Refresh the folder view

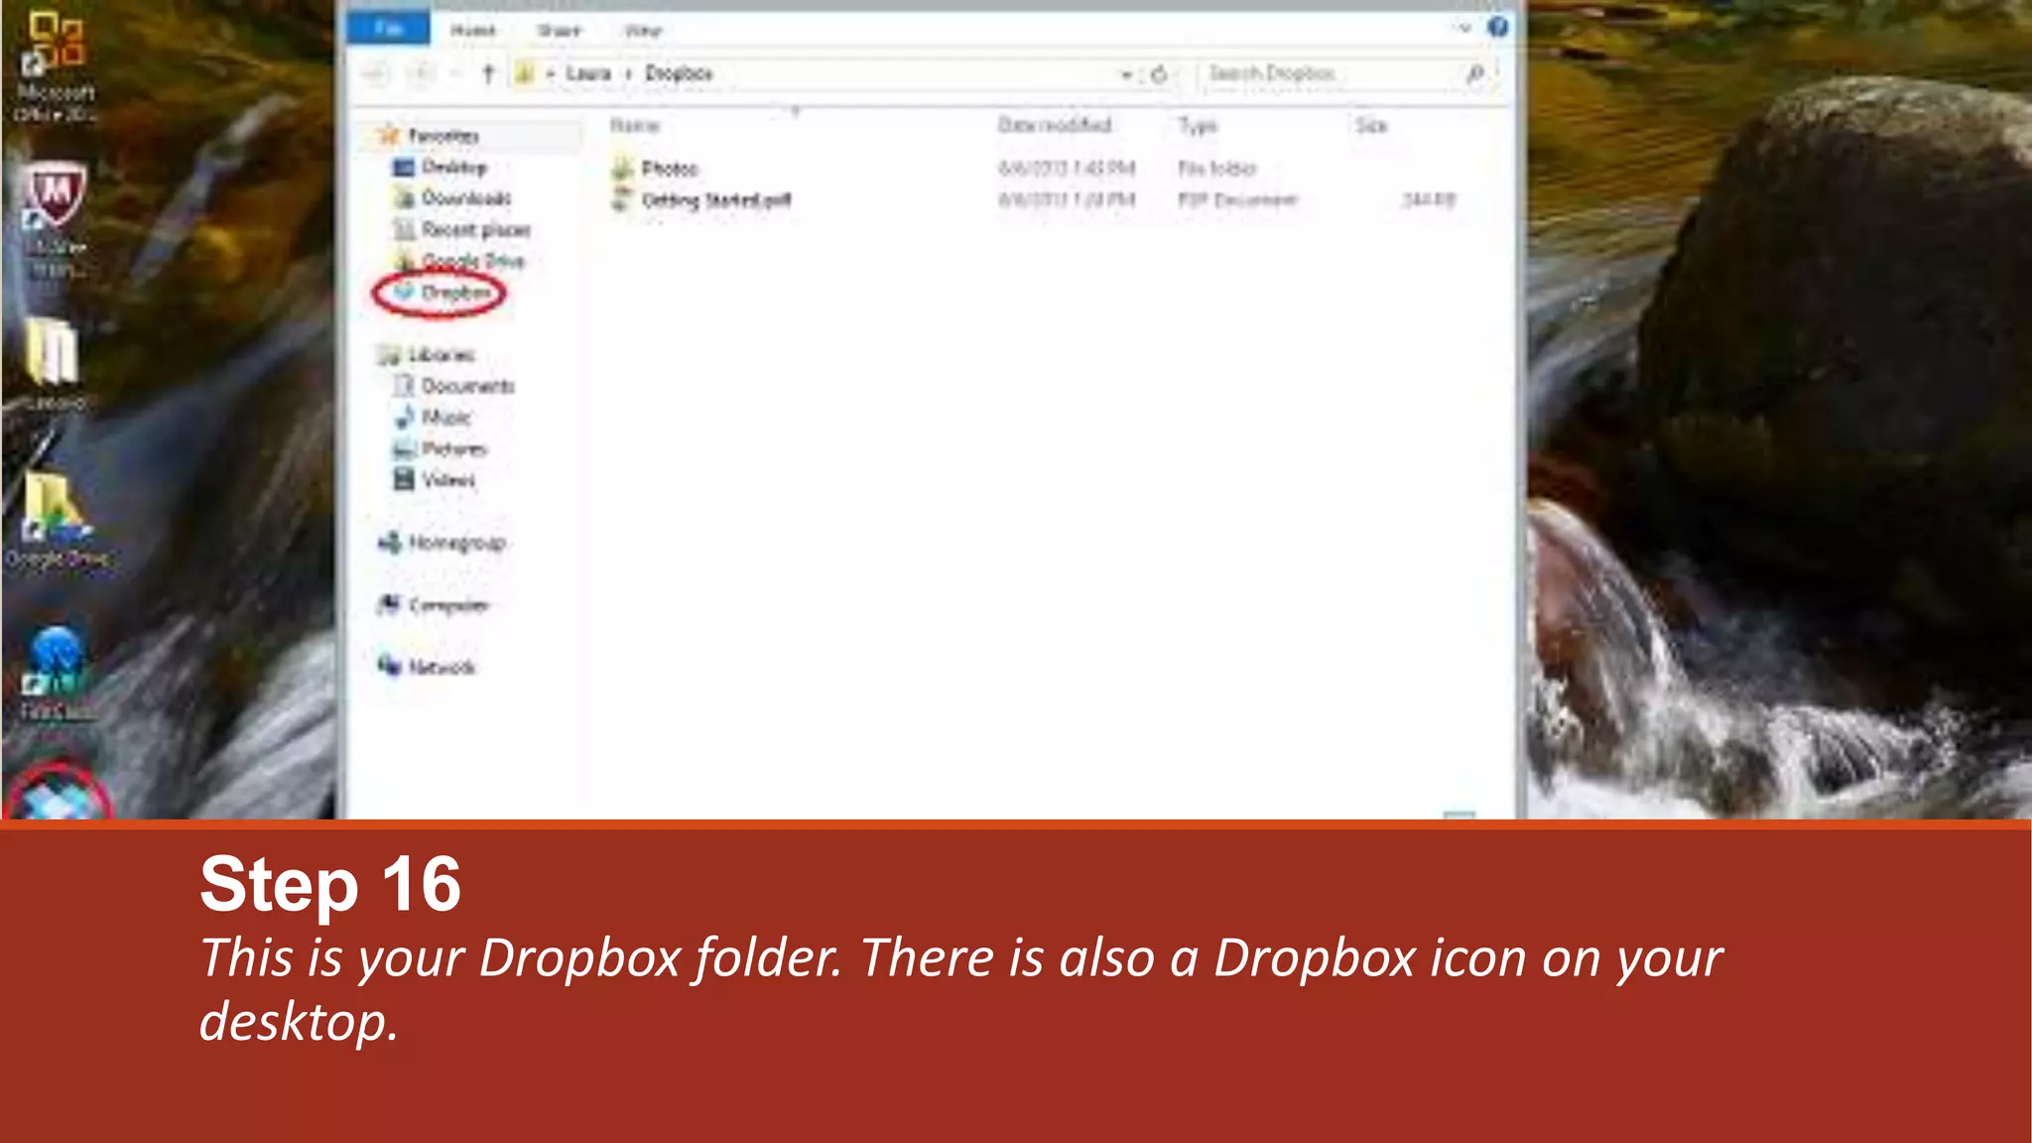pos(1159,74)
